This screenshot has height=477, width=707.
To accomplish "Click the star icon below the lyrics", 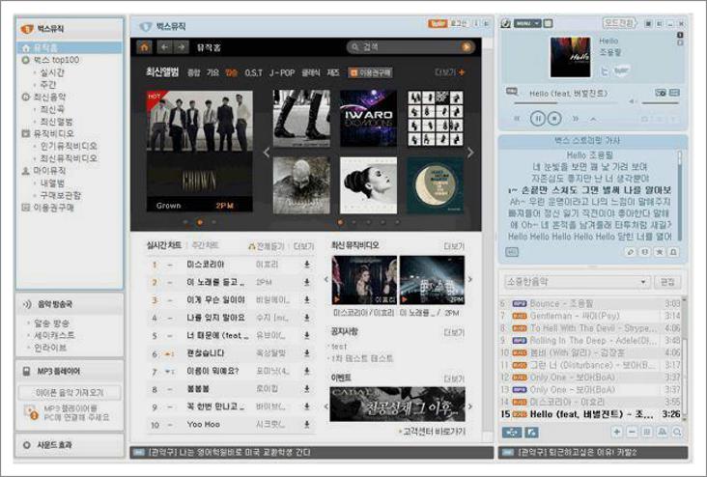I will [x=660, y=252].
